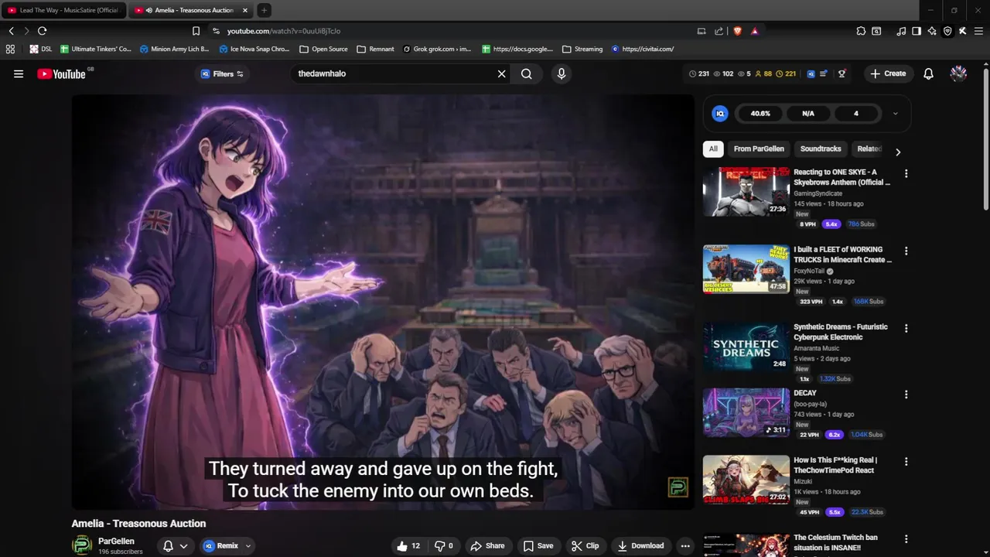Click the Brave Shields lion icon
The width and height of the screenshot is (990, 557).
[x=737, y=31]
